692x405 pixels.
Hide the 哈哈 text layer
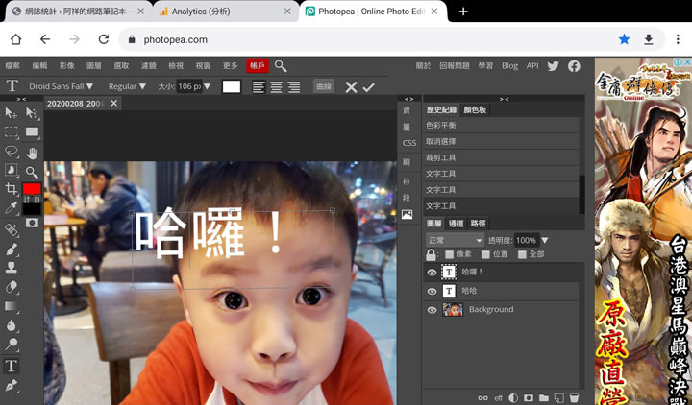(x=432, y=291)
